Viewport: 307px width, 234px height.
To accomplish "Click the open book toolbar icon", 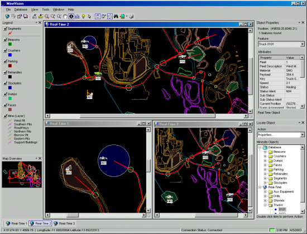I will pos(26,16).
